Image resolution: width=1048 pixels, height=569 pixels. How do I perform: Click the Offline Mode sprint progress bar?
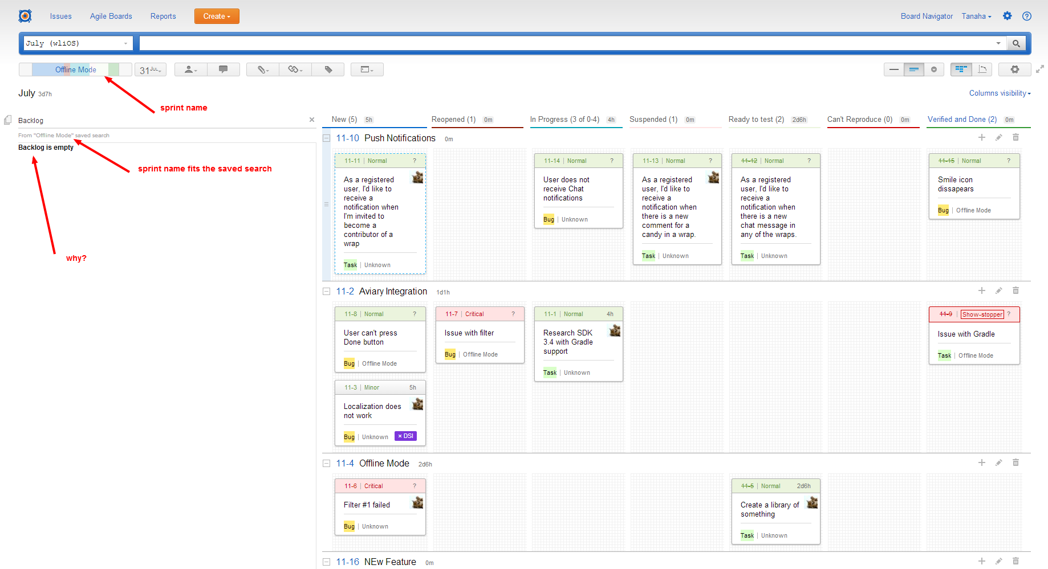tap(75, 69)
